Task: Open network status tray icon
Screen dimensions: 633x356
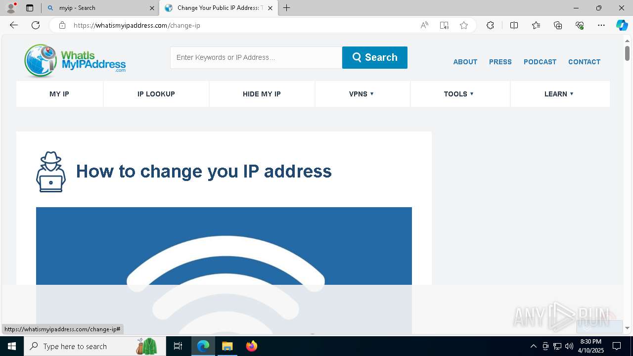Action: (x=557, y=346)
